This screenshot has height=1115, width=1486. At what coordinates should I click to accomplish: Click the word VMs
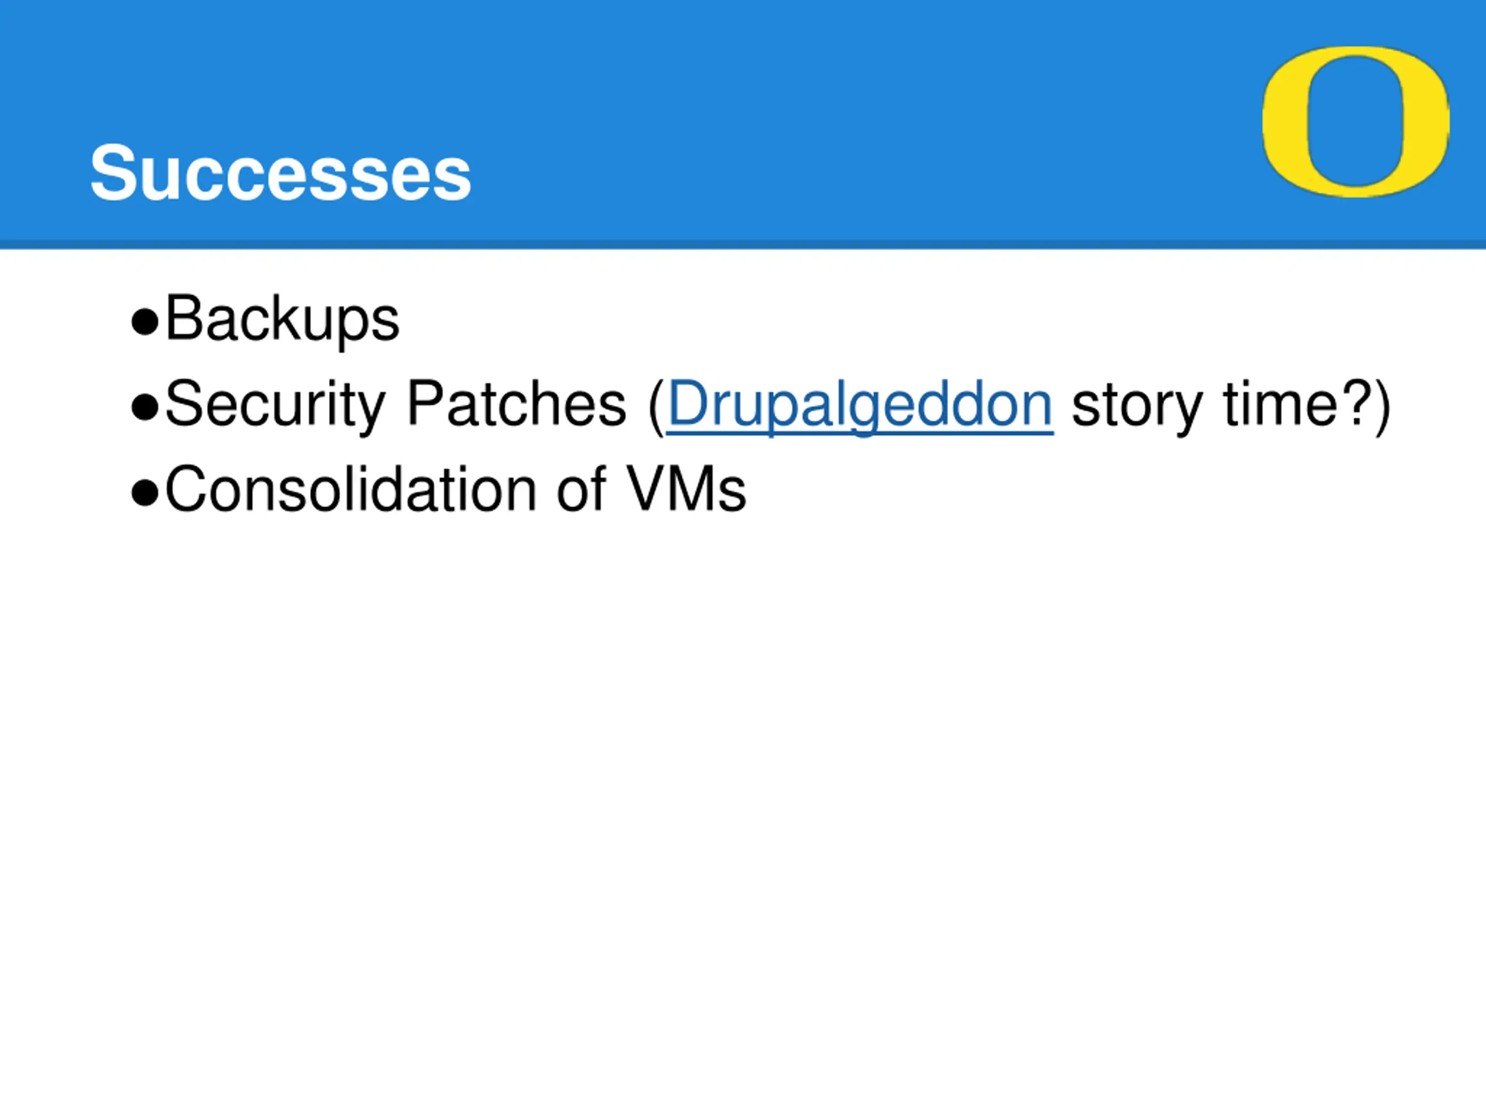686,490
